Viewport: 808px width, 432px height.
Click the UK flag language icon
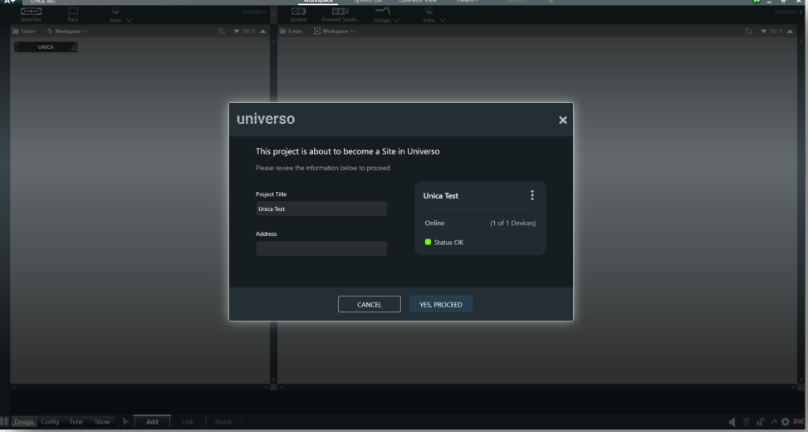(799, 422)
